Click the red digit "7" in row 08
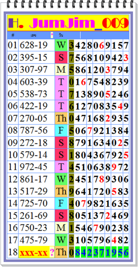138x267 pixels. tap(90, 130)
